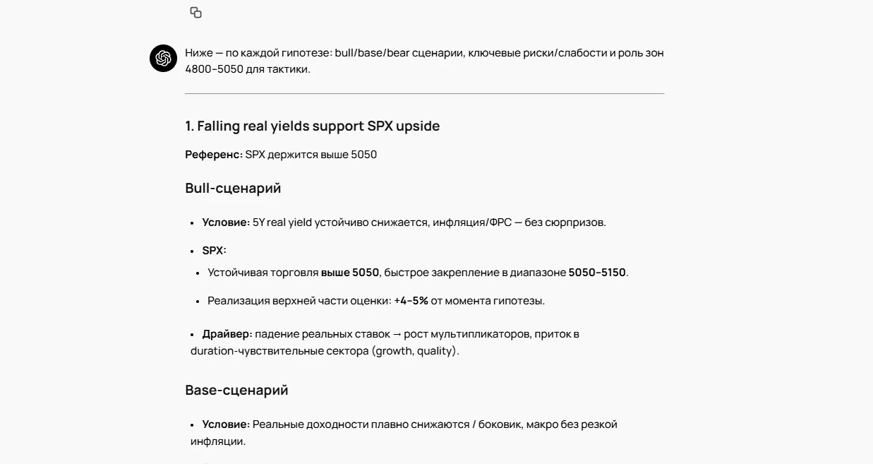The image size is (873, 464).
Task: Click the intro line starting "Ниже — по каждой гипотезе"
Action: pyautogui.click(x=424, y=52)
